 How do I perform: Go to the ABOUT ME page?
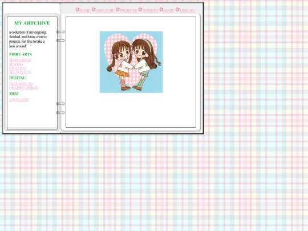105,10
